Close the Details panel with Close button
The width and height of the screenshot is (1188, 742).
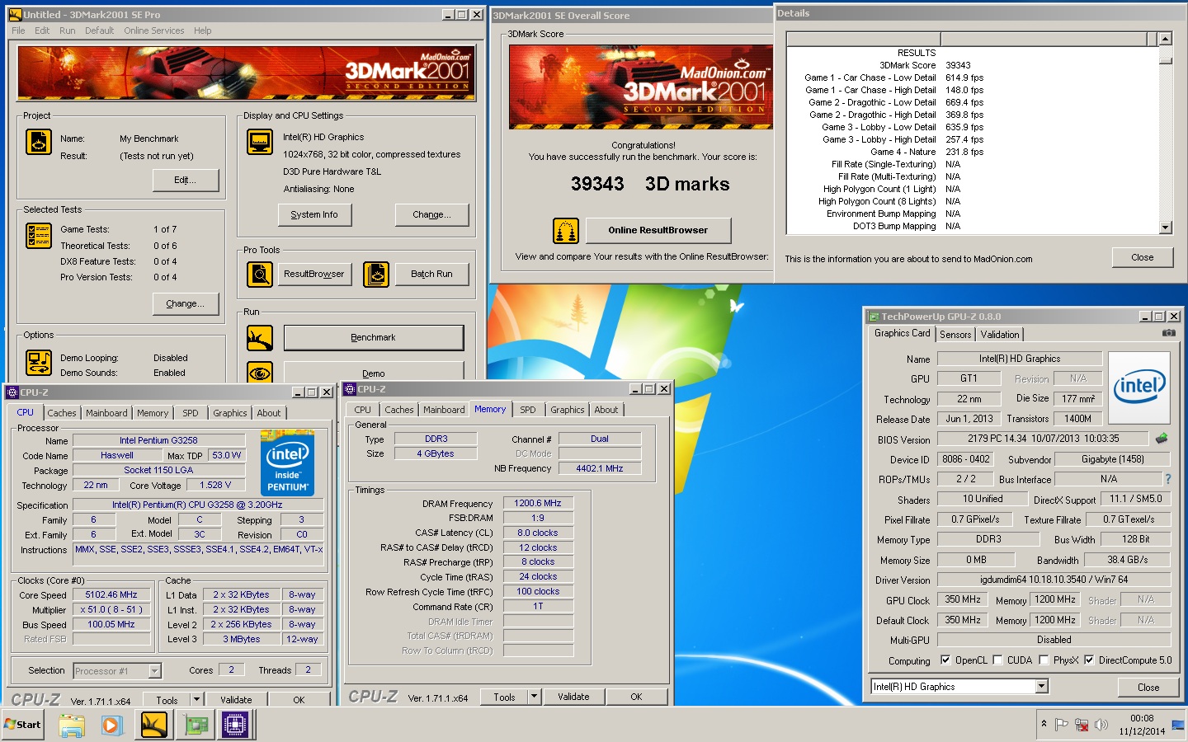(x=1143, y=257)
